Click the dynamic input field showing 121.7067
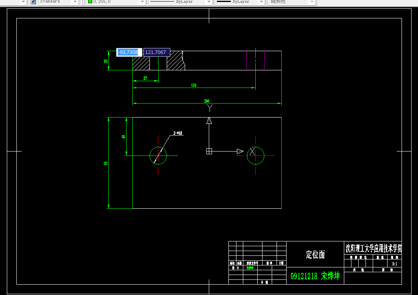This screenshot has height=295, width=418. [157, 52]
